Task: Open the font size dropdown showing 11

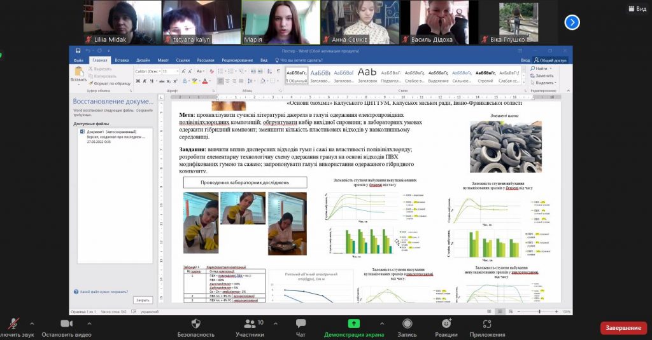Action: tap(170, 72)
